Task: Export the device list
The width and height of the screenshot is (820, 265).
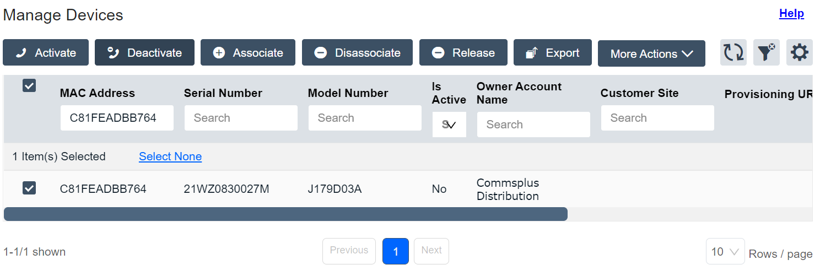Action: [x=553, y=53]
